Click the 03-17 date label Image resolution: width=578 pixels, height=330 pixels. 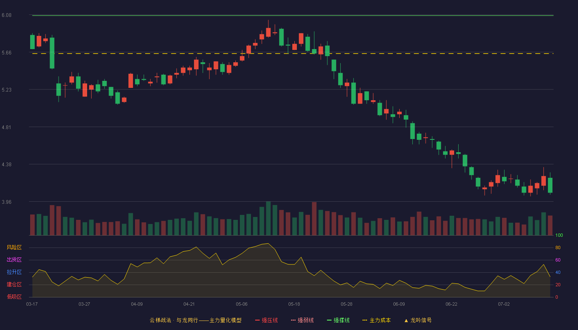pos(32,304)
